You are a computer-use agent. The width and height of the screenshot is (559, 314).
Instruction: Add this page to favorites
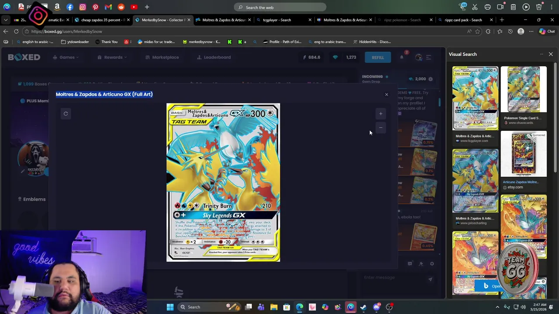coord(477,31)
